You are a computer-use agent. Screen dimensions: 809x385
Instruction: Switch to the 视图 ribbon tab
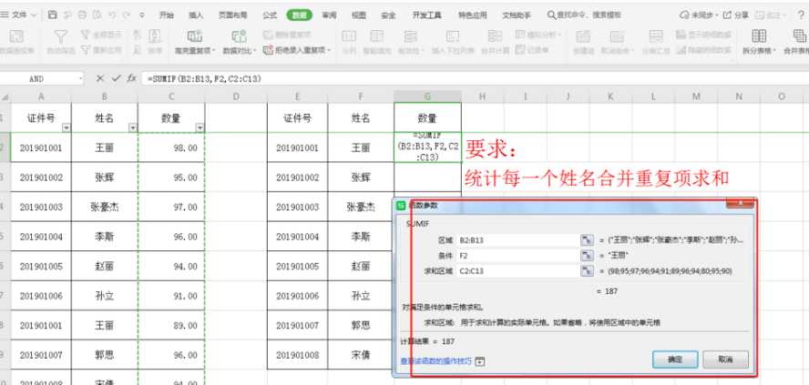click(359, 15)
